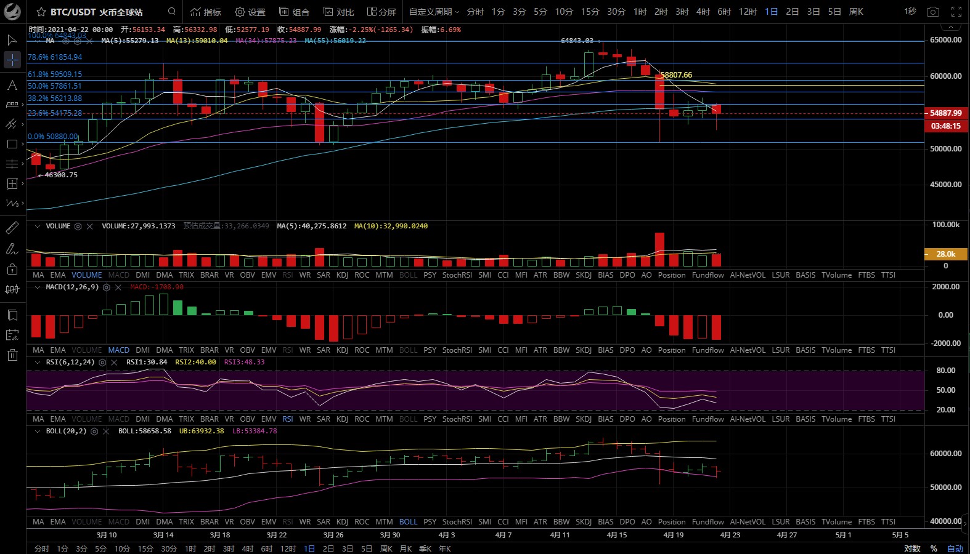The width and height of the screenshot is (970, 554).
Task: Select KDJ in the volume panel indicator row
Action: [x=343, y=275]
